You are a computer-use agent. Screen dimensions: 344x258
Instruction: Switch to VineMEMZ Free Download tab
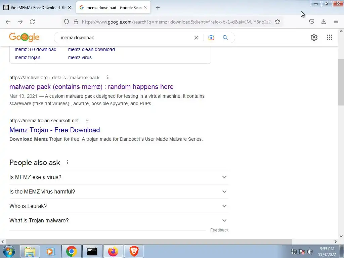tap(37, 7)
